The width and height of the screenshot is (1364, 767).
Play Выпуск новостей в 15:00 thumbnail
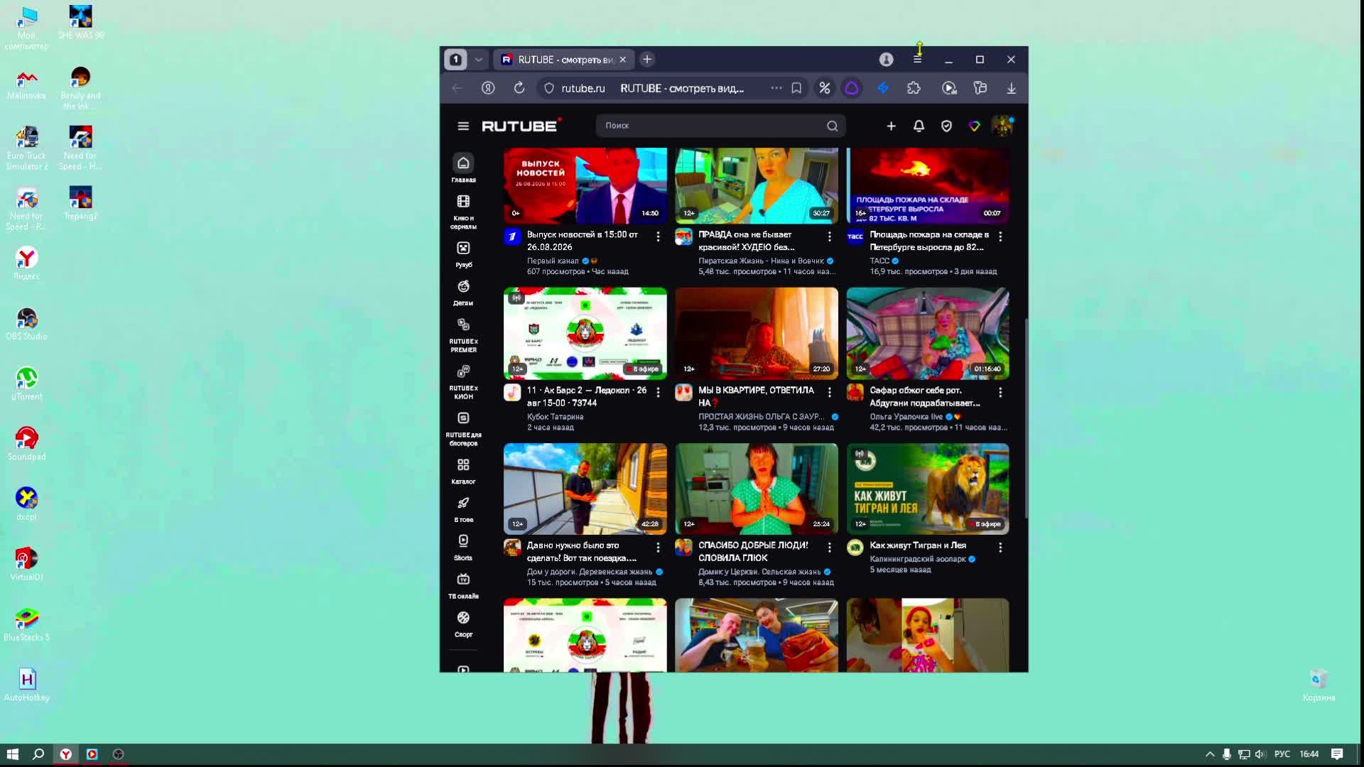(x=585, y=185)
